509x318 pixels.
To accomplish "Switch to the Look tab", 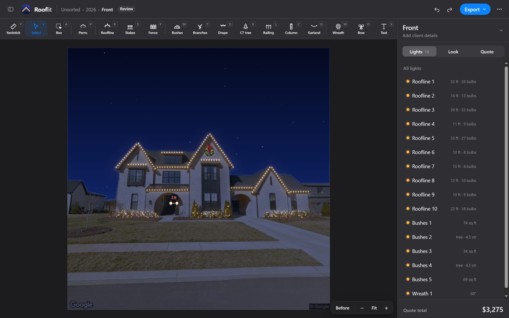I will (453, 52).
